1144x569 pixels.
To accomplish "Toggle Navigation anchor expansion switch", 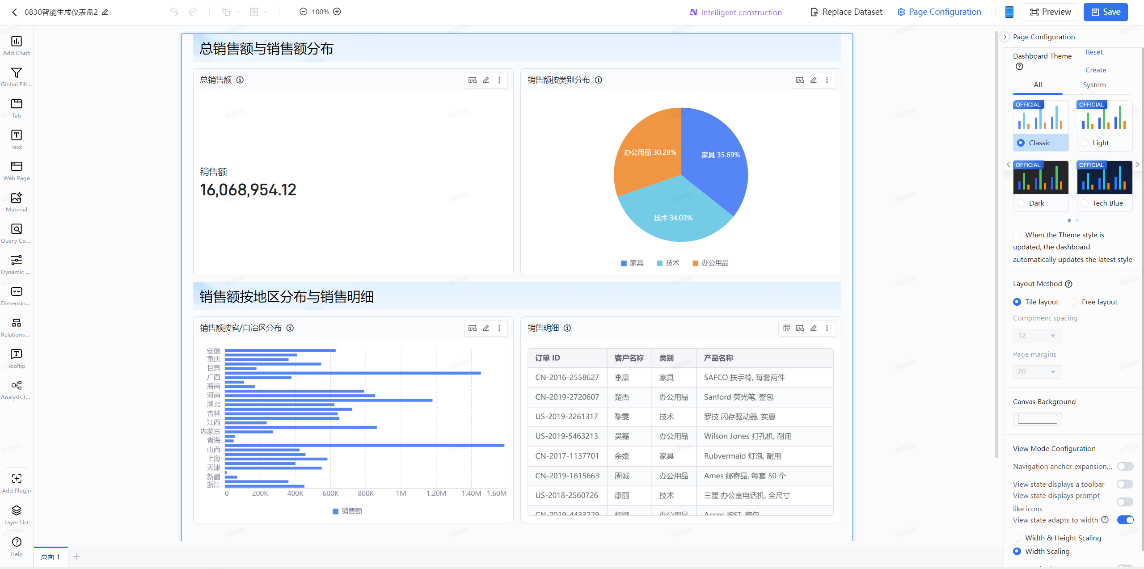I will coord(1125,466).
